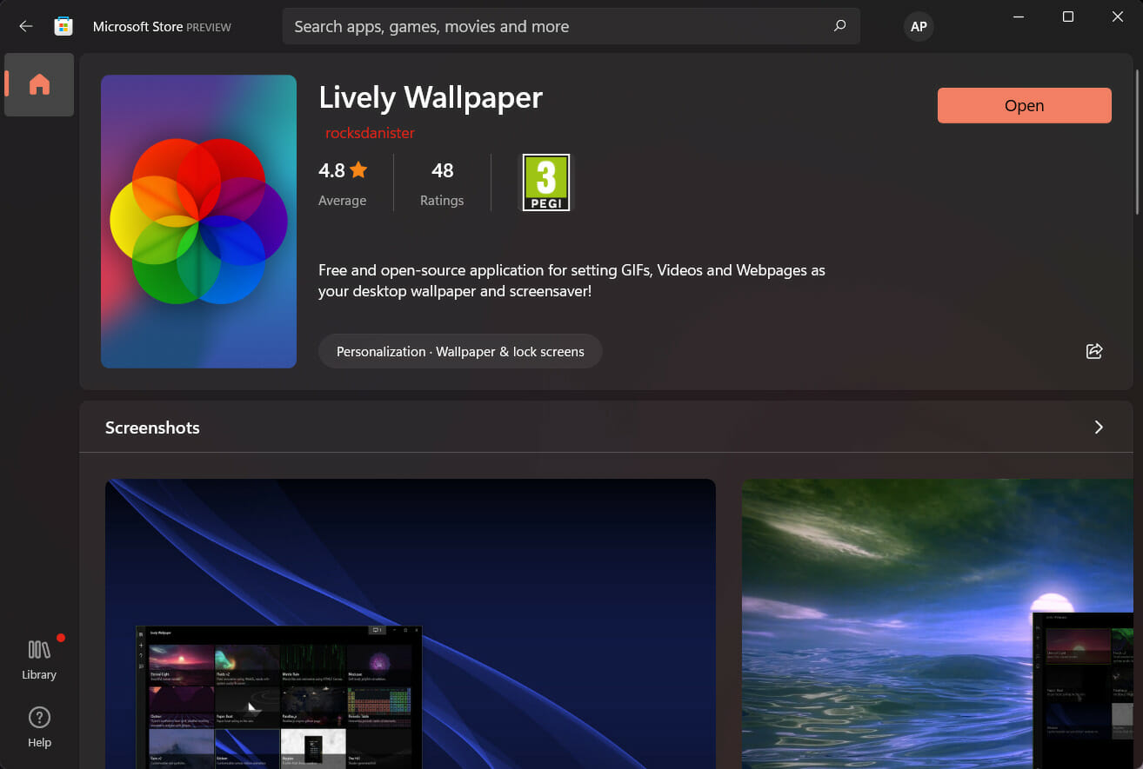Image resolution: width=1143 pixels, height=769 pixels.
Task: View the 4.8 average star rating
Action: click(x=343, y=183)
